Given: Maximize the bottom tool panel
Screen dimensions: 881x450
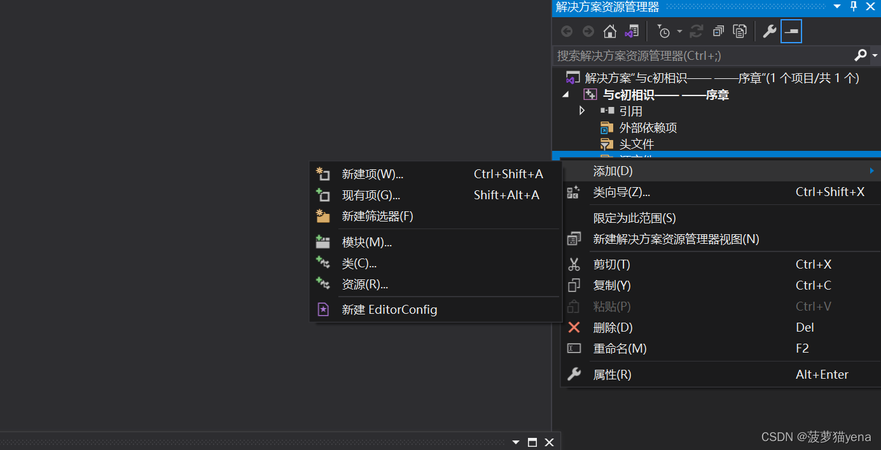Looking at the screenshot, I should (x=532, y=442).
